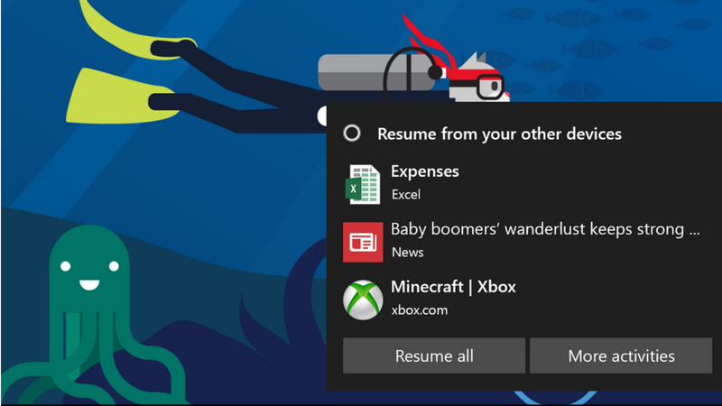Click the Cortana circle icon

coord(352,134)
